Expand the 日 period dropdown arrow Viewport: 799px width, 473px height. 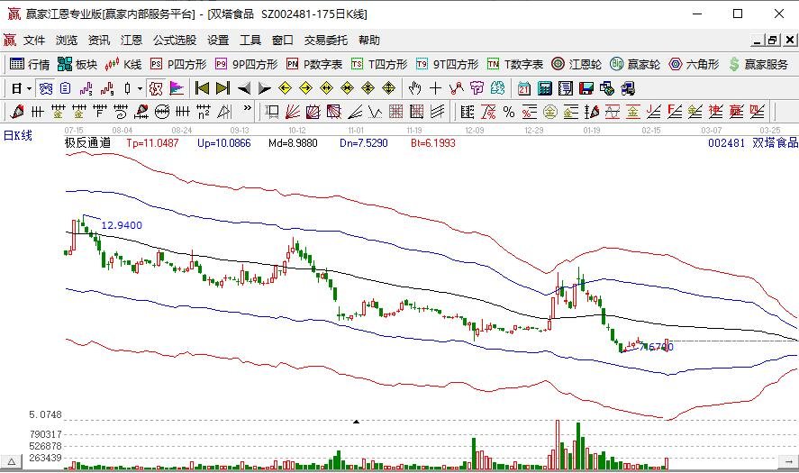[x=30, y=88]
